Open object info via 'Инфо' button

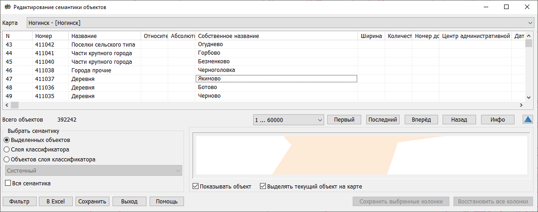point(497,120)
